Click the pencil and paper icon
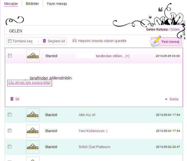This screenshot has height=161, width=187. tap(155, 41)
